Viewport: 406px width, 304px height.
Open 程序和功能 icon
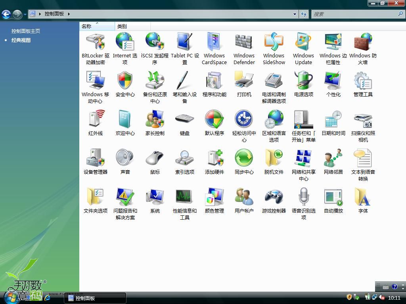coord(214,80)
